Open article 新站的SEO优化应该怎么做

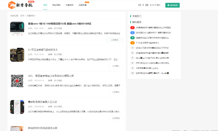tap(43, 128)
